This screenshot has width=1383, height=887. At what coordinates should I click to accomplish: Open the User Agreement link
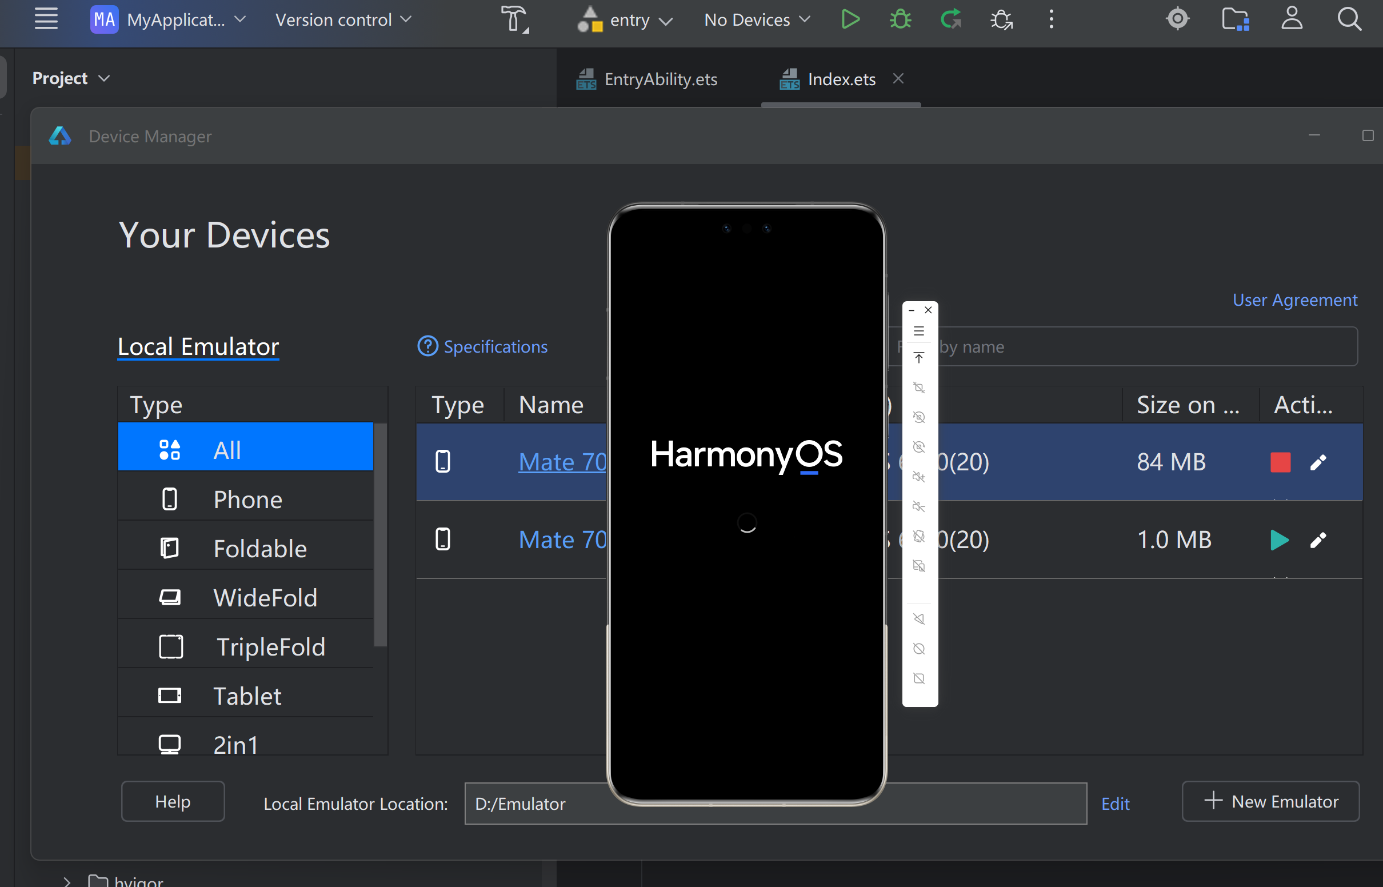tap(1294, 300)
